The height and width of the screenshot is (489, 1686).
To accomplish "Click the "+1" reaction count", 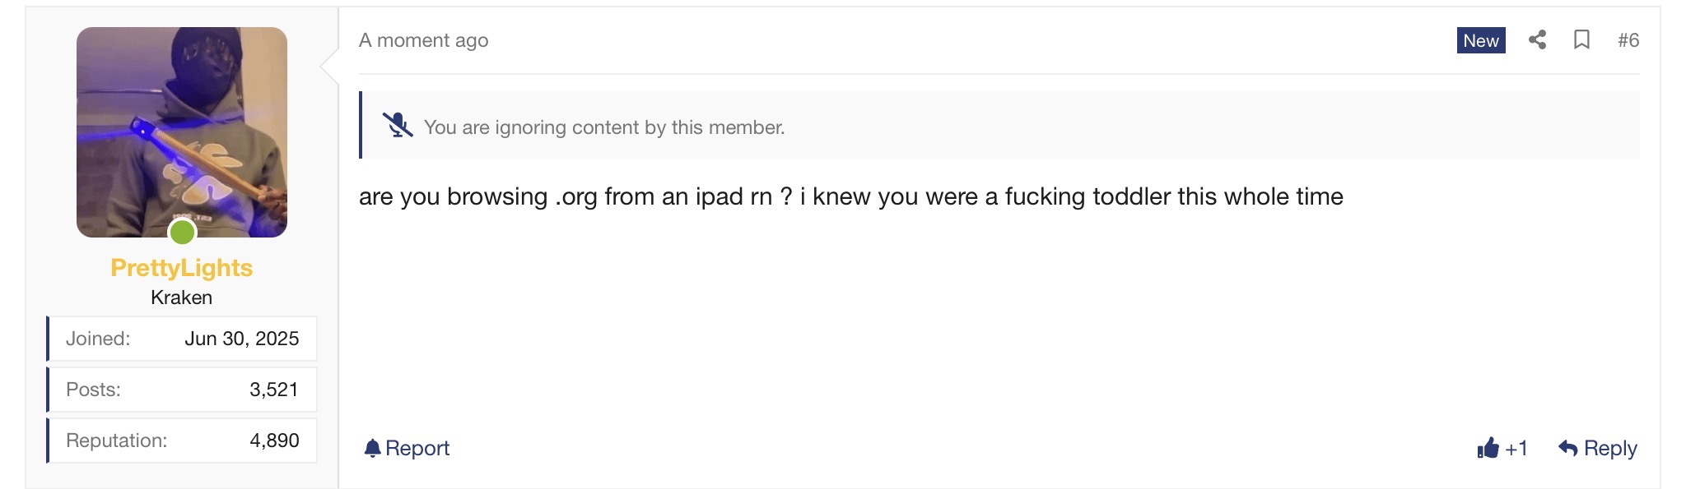I will coord(1516,448).
